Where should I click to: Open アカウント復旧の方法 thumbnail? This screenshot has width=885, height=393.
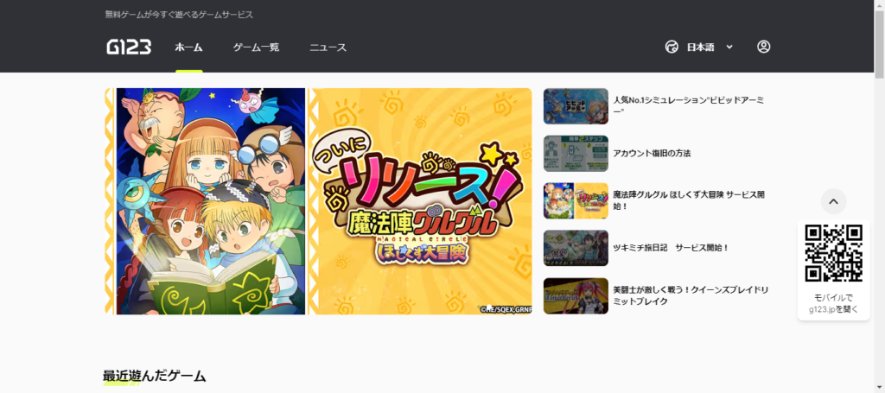click(576, 154)
